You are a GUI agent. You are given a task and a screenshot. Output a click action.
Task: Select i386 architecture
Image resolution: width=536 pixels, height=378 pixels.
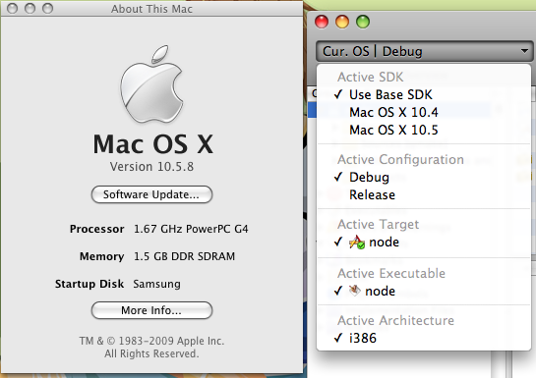click(424, 338)
